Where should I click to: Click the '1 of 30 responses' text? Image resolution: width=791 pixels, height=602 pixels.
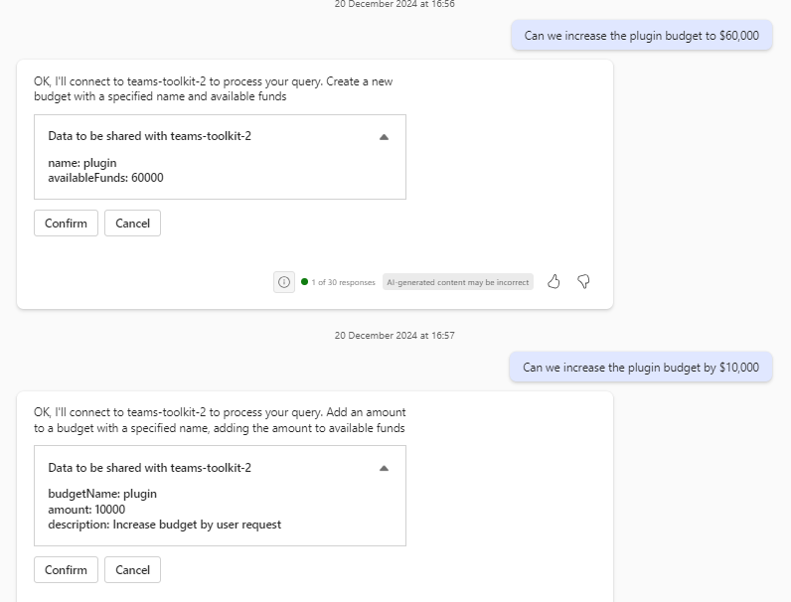(x=343, y=283)
